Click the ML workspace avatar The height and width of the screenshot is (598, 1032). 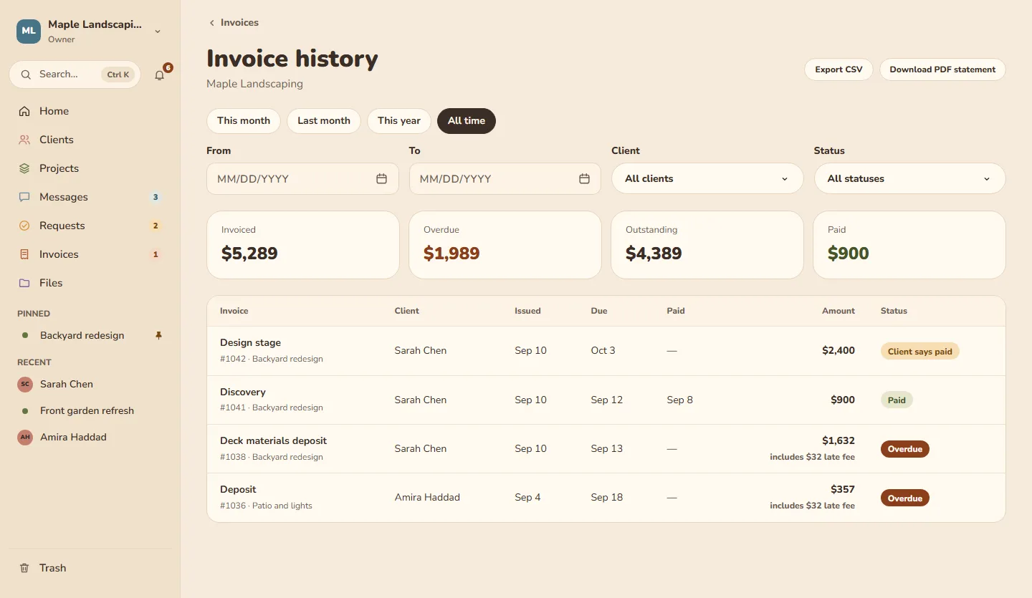[29, 31]
